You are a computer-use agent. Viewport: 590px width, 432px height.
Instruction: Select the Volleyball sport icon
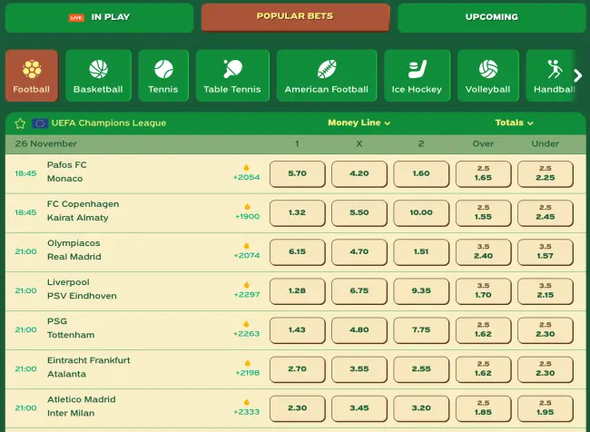click(488, 75)
